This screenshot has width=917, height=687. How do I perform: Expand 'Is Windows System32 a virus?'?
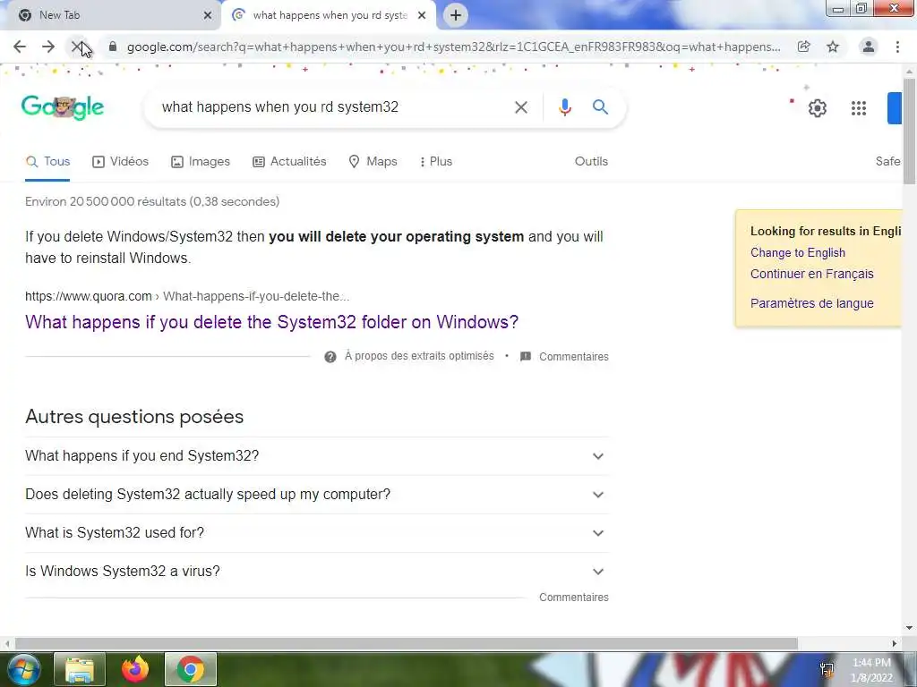tap(316, 572)
